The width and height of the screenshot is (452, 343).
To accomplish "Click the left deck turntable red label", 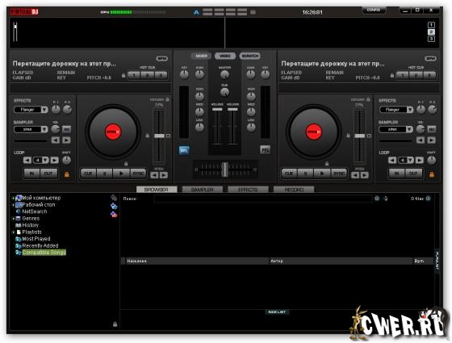I will pos(113,132).
